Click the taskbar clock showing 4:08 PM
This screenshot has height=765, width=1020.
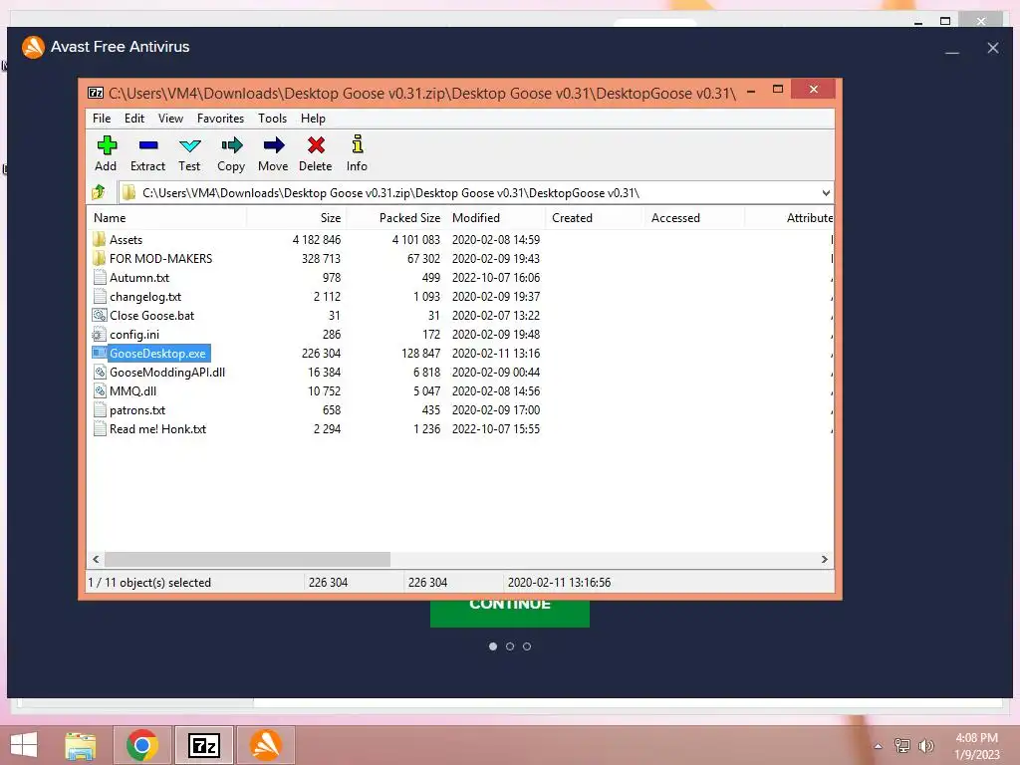pos(976,738)
